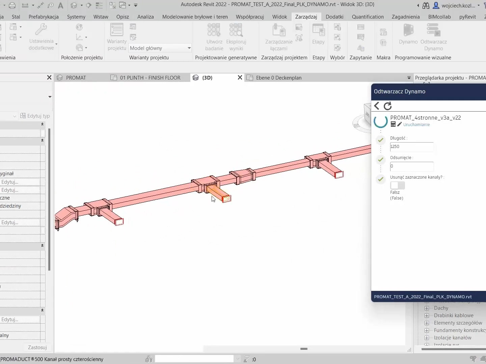This screenshot has width=486, height=364.
Task: Switch to PROMAT view tab
Action: click(76, 78)
